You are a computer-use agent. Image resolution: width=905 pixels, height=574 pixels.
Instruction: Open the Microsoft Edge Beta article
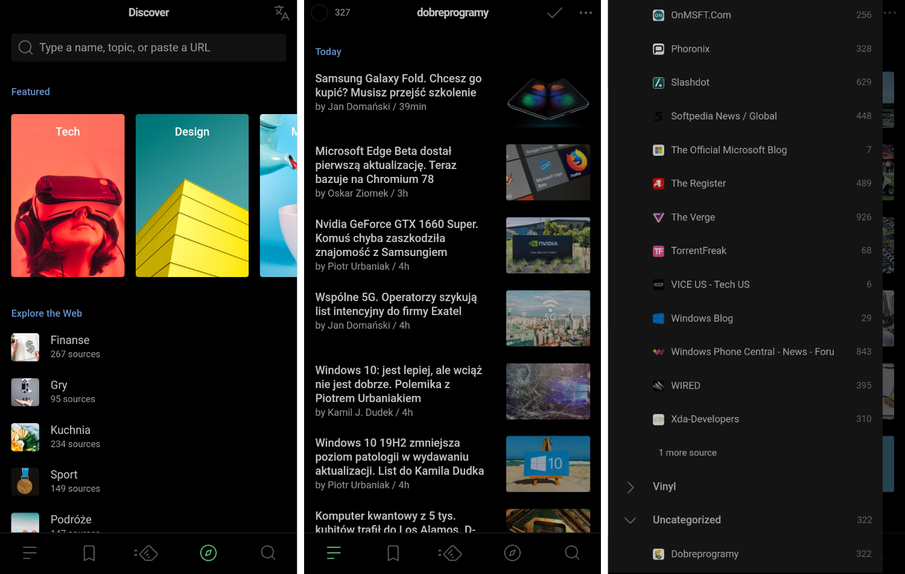click(x=453, y=172)
